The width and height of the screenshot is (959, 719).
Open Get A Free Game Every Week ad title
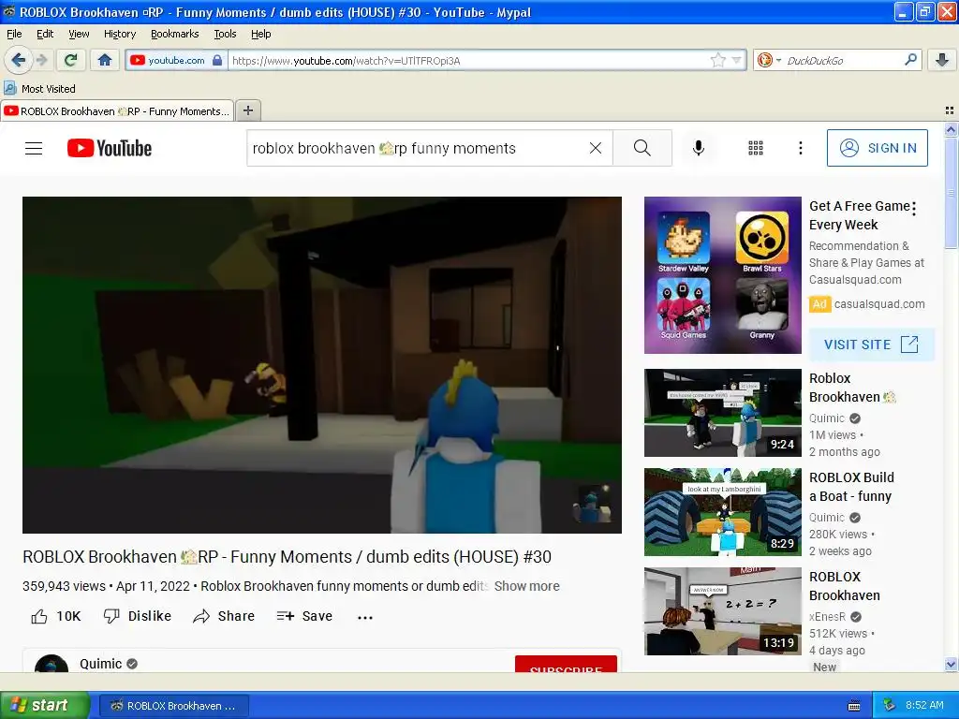pyautogui.click(x=860, y=215)
